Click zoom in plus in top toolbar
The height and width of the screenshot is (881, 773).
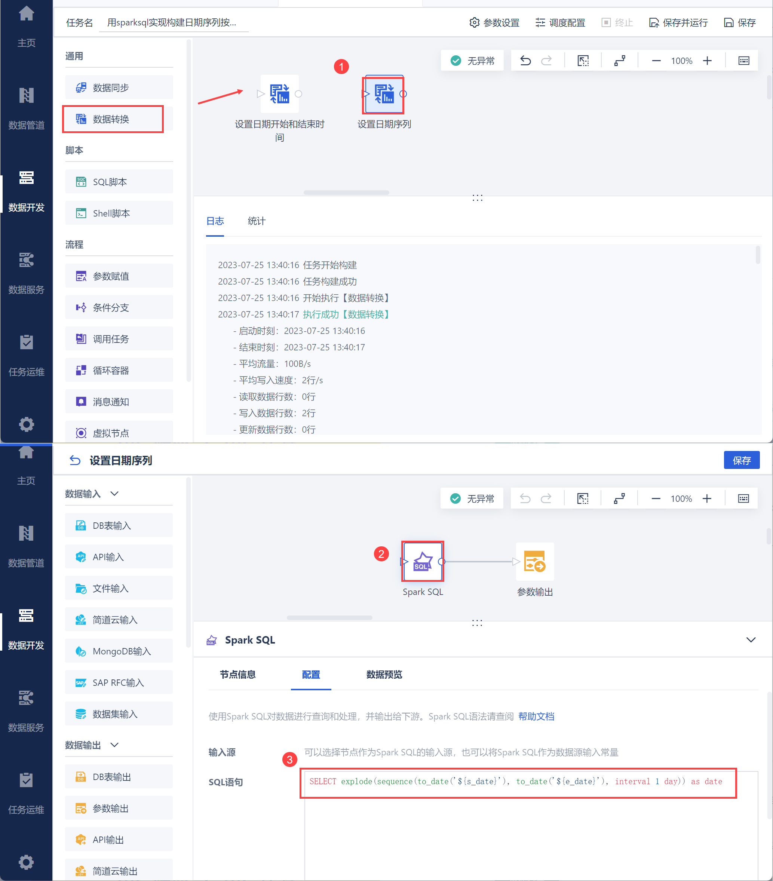707,61
